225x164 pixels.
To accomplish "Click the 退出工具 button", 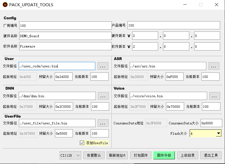I will [x=211, y=155].
